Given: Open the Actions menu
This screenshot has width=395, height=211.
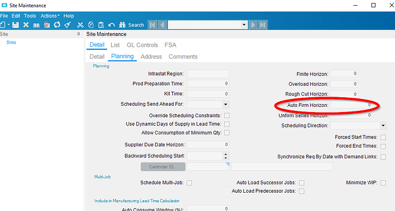Looking at the screenshot, I should (50, 16).
